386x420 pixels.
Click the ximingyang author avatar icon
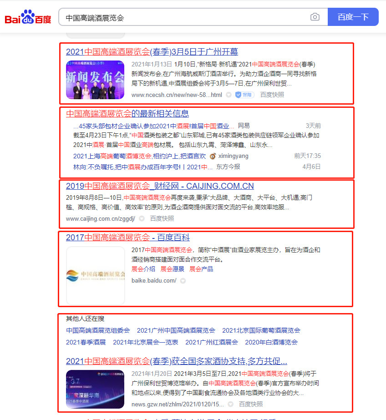(213, 156)
